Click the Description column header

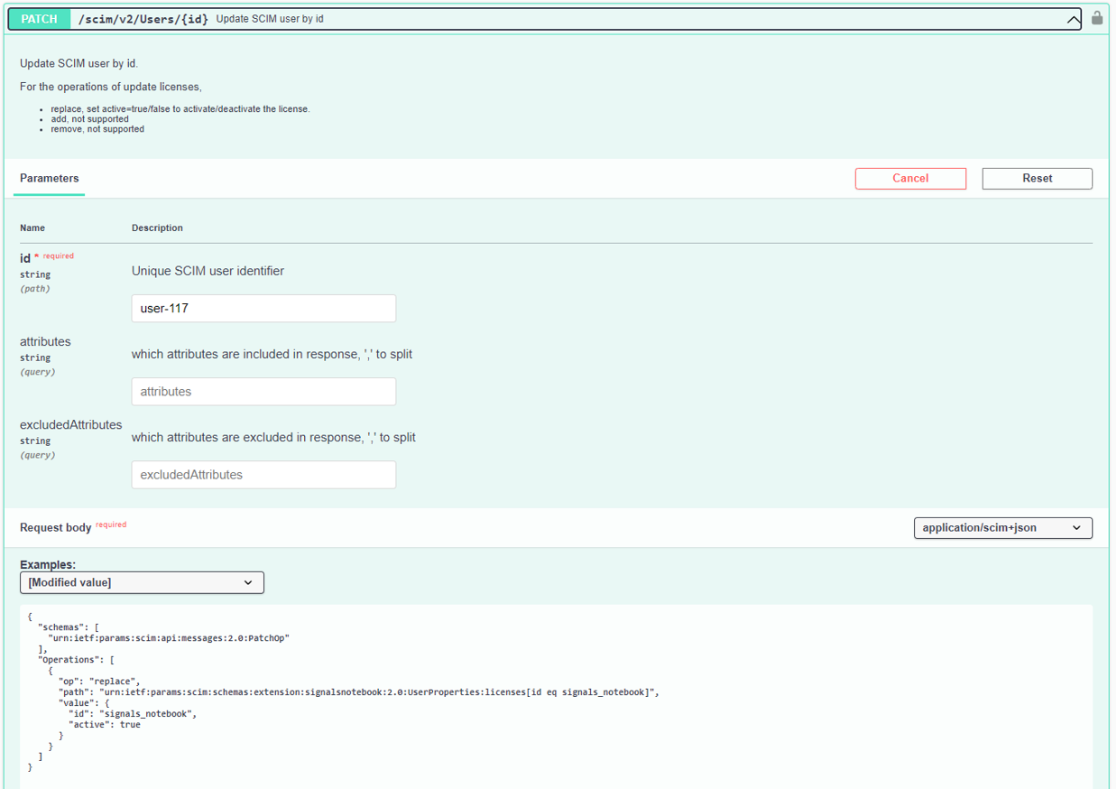[x=157, y=228]
